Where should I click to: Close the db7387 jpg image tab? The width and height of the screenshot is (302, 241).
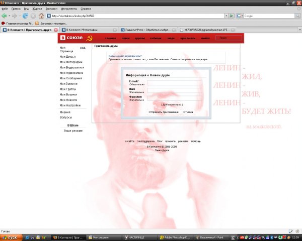click(233, 30)
